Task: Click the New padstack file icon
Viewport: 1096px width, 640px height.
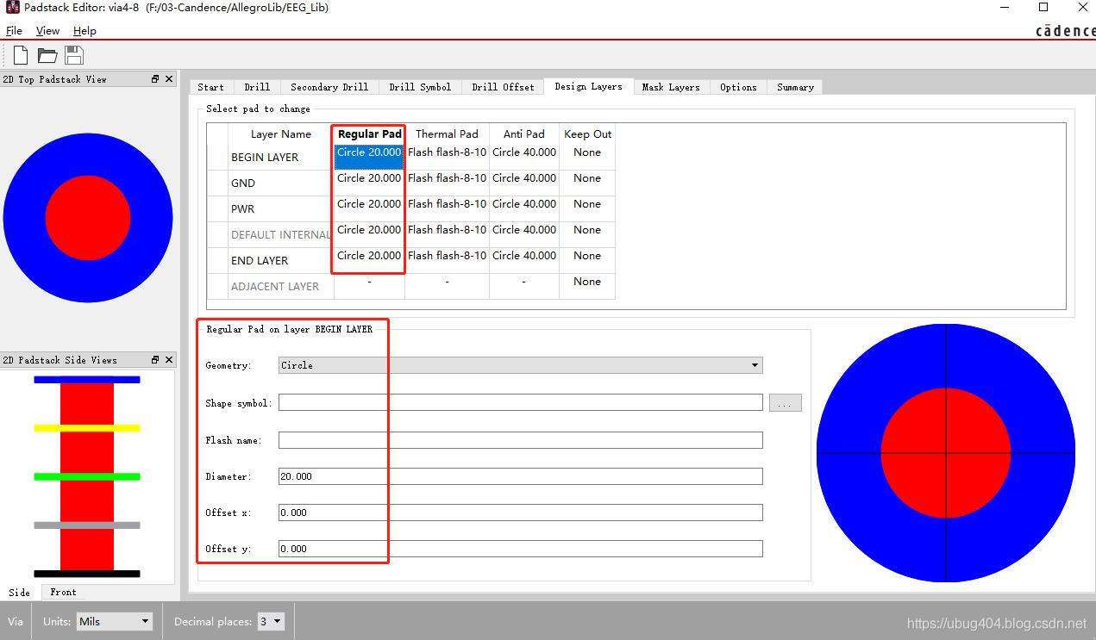Action: pyautogui.click(x=21, y=55)
